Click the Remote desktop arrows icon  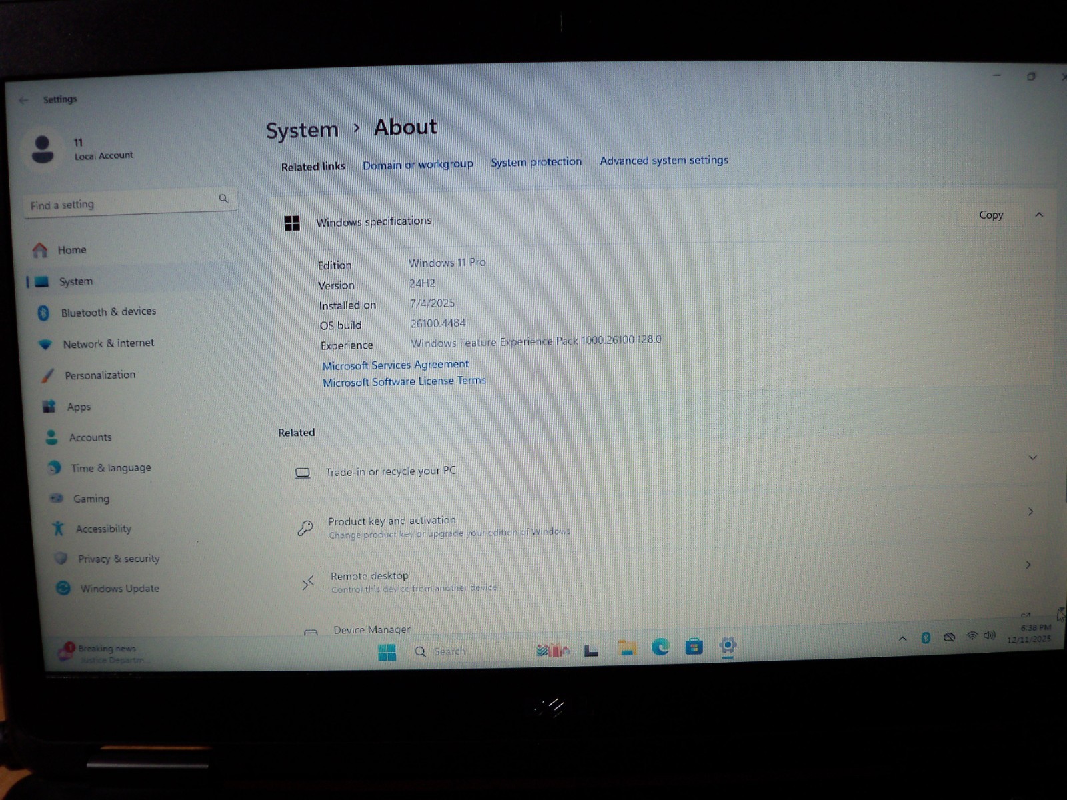pos(307,583)
